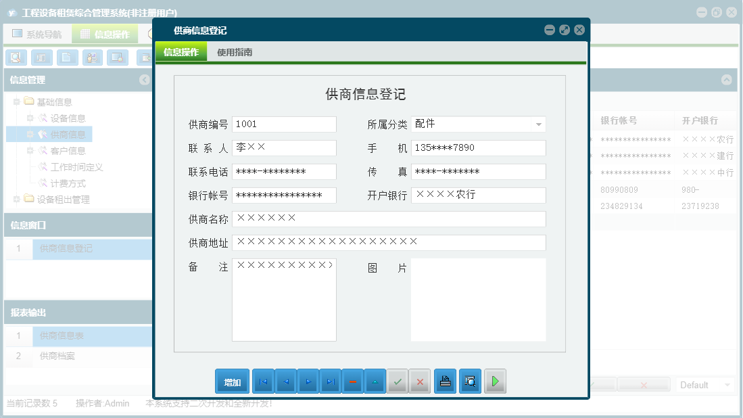The width and height of the screenshot is (743, 418).
Task: Click the document page toolbar icon
Action: click(67, 57)
